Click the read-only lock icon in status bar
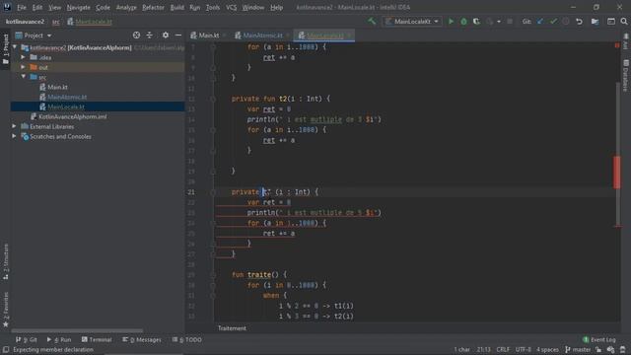Image resolution: width=631 pixels, height=355 pixels. tap(598, 350)
